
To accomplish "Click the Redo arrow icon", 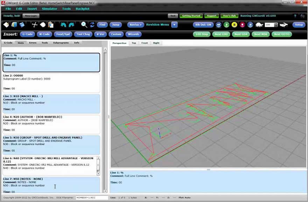I will point(71,25).
